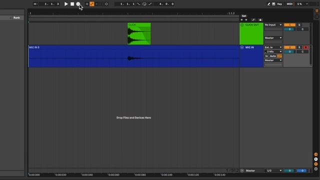Toggle CLICK OUT track activator 1
Viewport: 320px width, 180px height.
[x=289, y=24]
